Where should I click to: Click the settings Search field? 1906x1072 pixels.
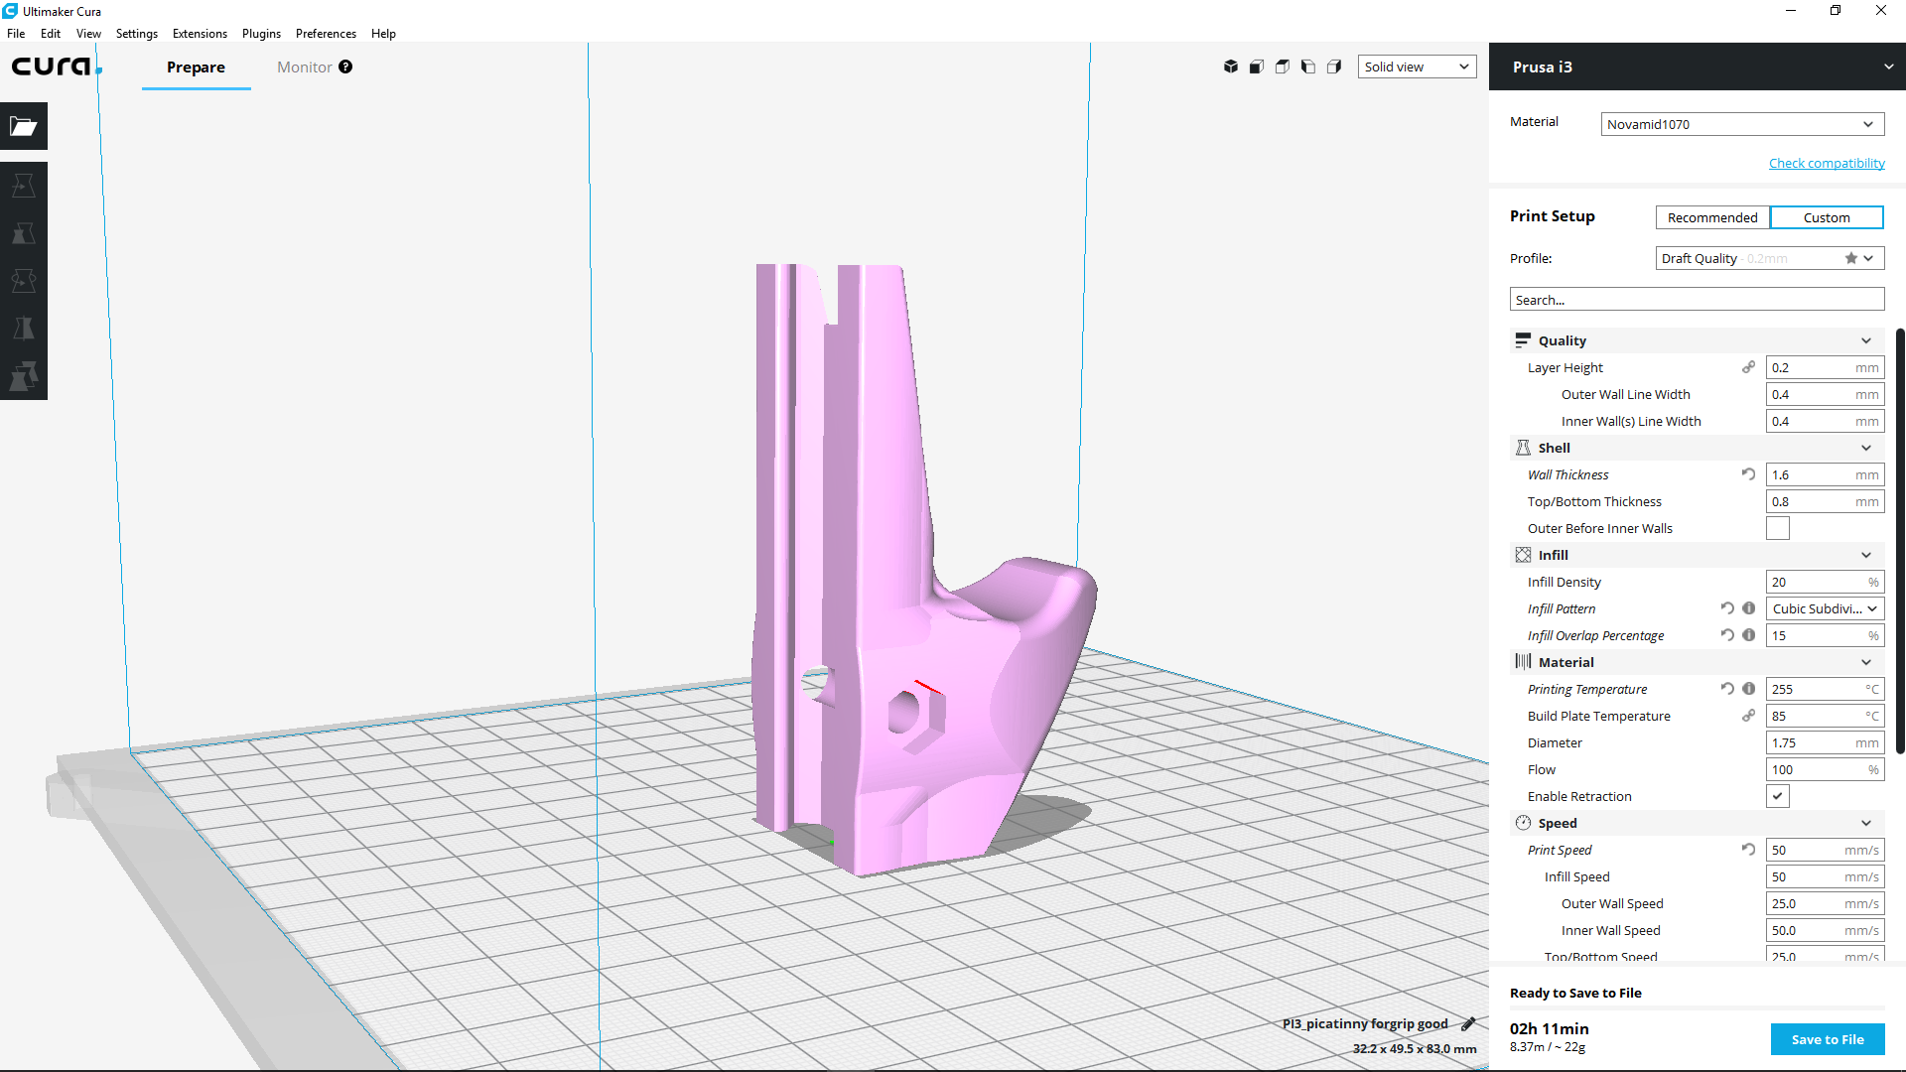tap(1697, 300)
